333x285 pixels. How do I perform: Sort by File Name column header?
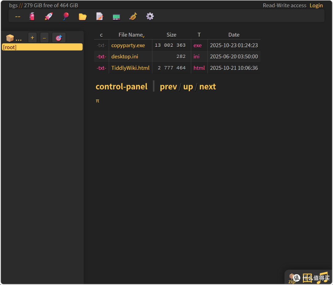(x=131, y=35)
